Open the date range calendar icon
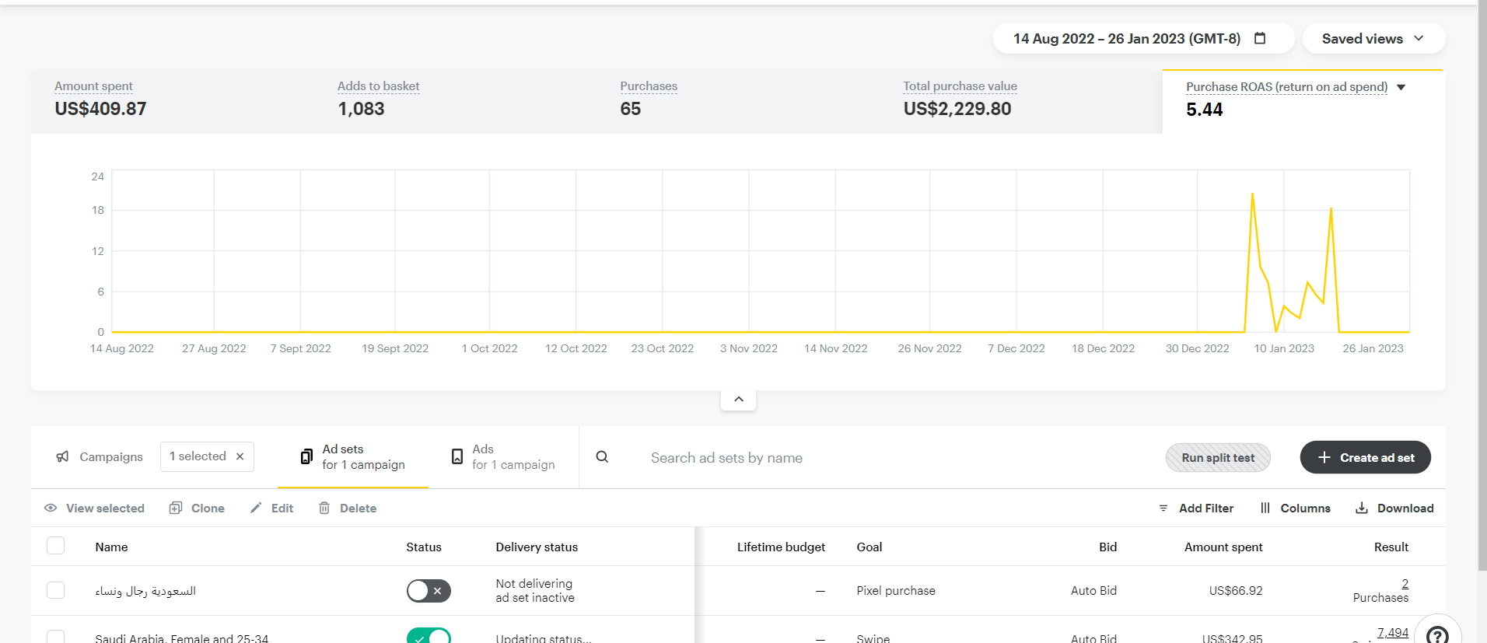The width and height of the screenshot is (1487, 643). (1260, 38)
